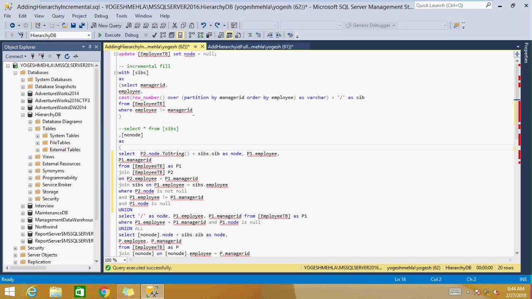Click the DAX query icon
This screenshot has height=299, width=532.
[x=163, y=25]
